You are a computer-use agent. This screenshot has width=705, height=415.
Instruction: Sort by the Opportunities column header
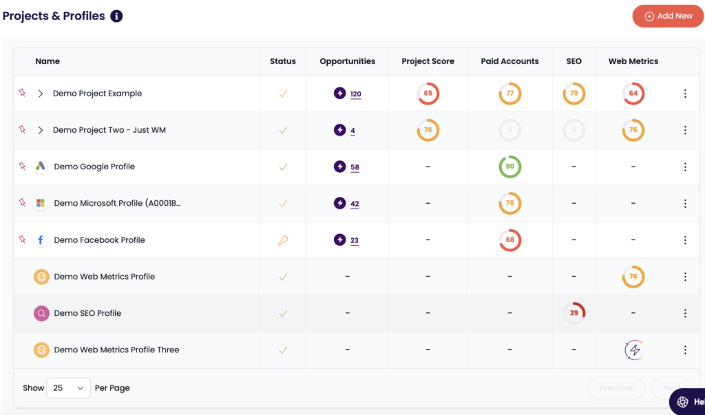pyautogui.click(x=347, y=61)
